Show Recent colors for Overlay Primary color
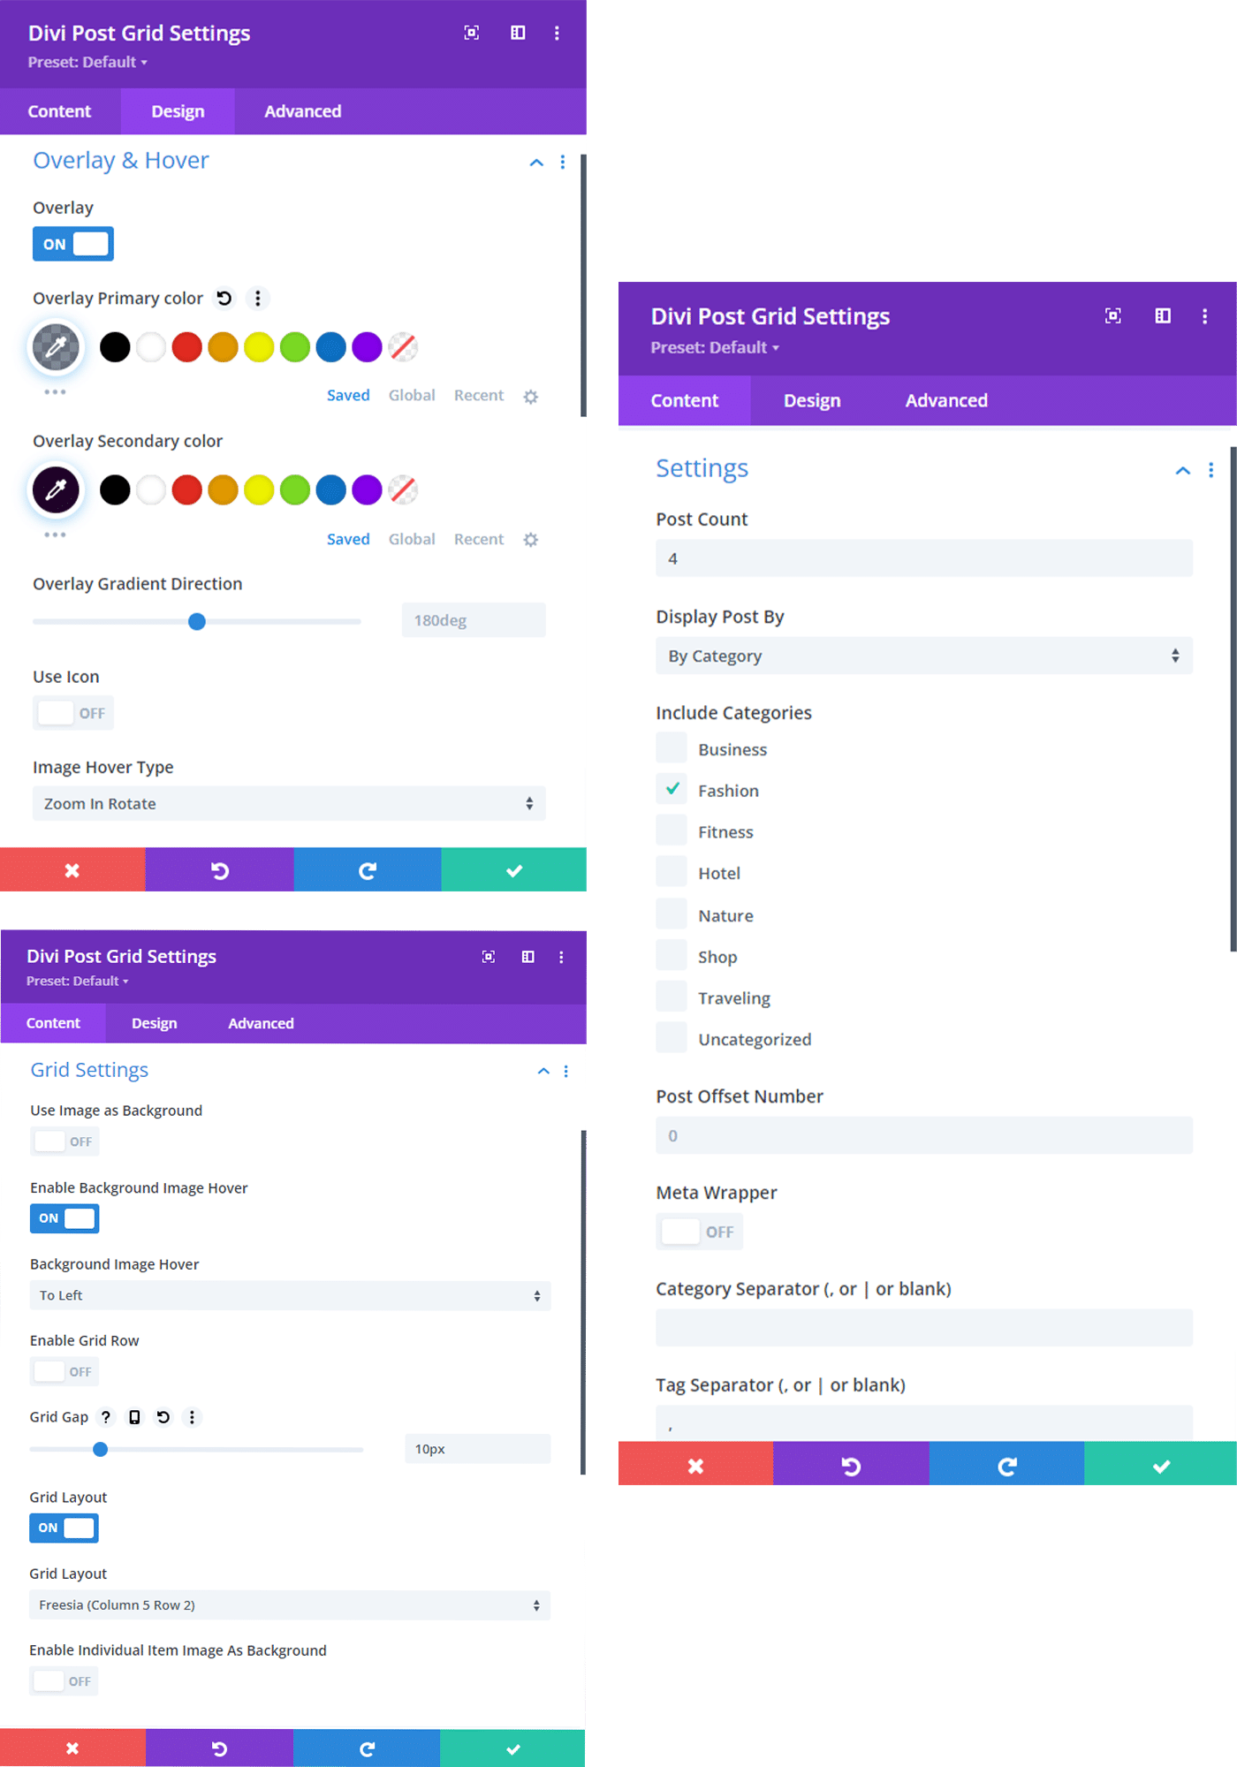The image size is (1237, 1767). coord(479,396)
